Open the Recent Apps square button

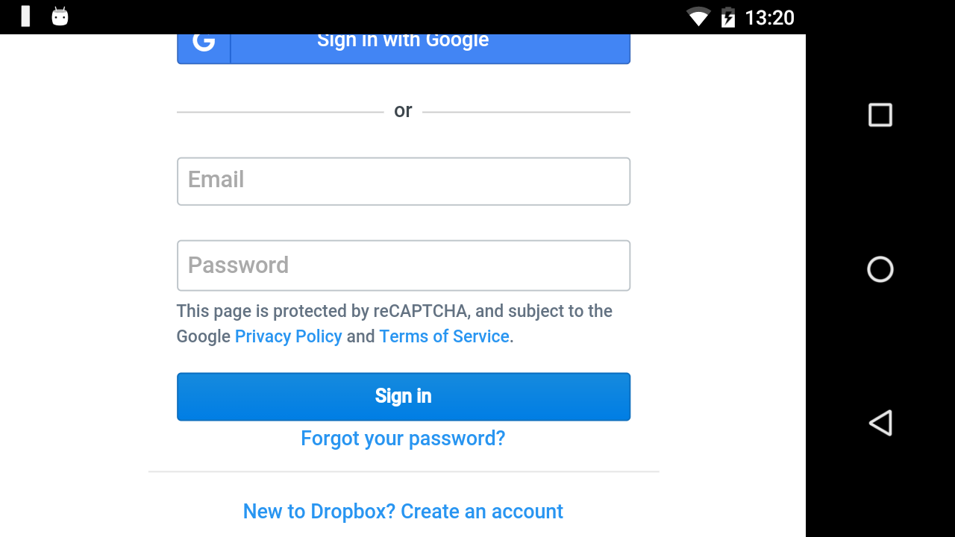click(x=880, y=115)
